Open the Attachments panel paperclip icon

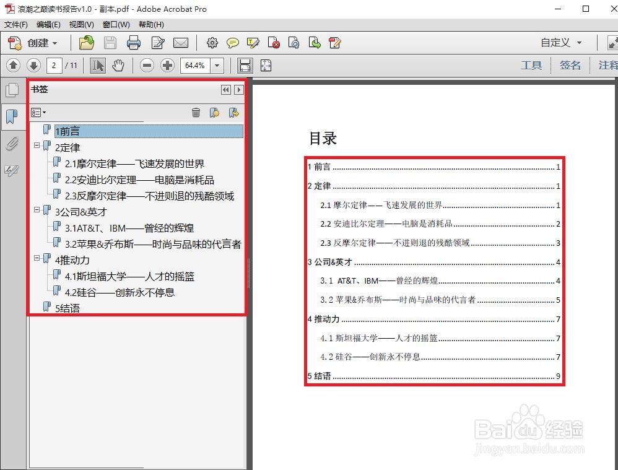click(12, 144)
